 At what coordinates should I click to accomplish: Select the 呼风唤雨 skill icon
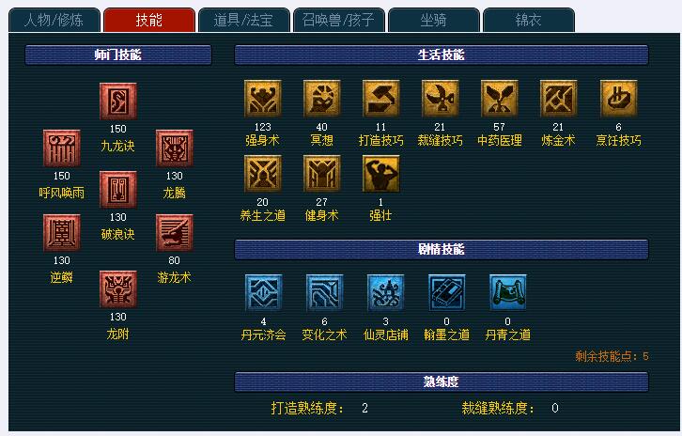click(61, 148)
